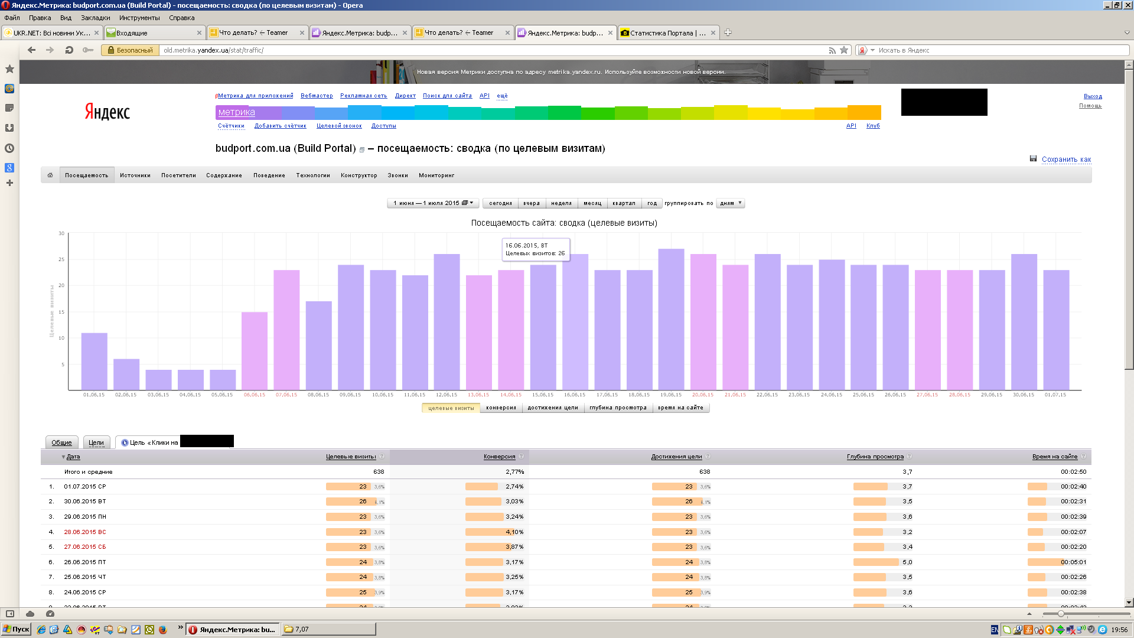The image size is (1134, 638).
Task: Open a new tab with plus button
Action: 728,32
